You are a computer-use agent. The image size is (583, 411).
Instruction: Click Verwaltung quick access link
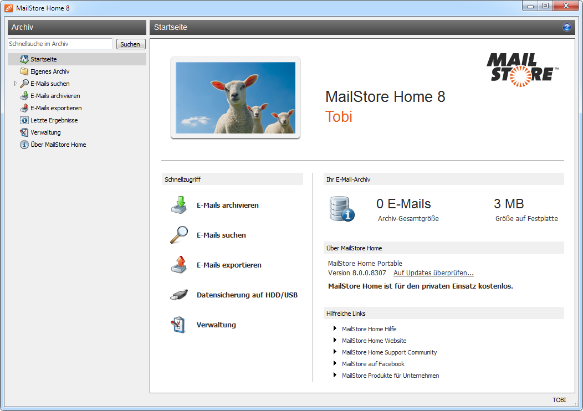pyautogui.click(x=216, y=325)
